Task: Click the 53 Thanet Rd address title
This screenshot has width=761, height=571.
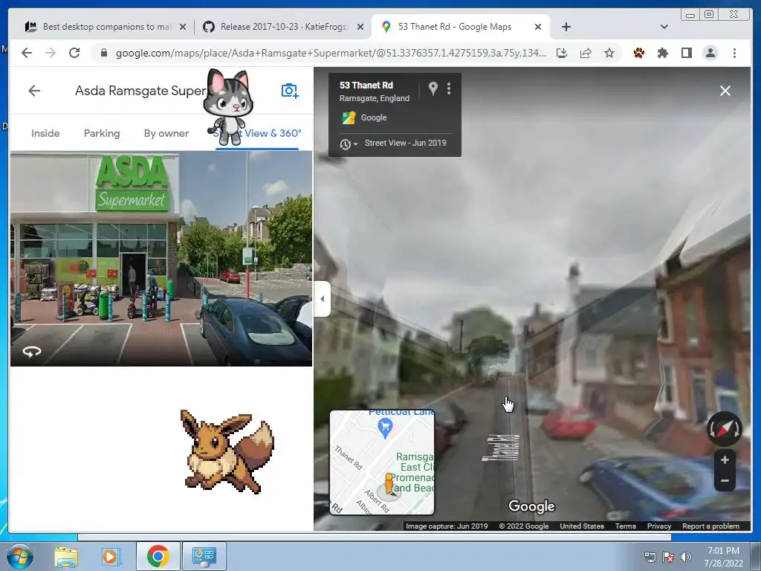Action: pos(366,85)
